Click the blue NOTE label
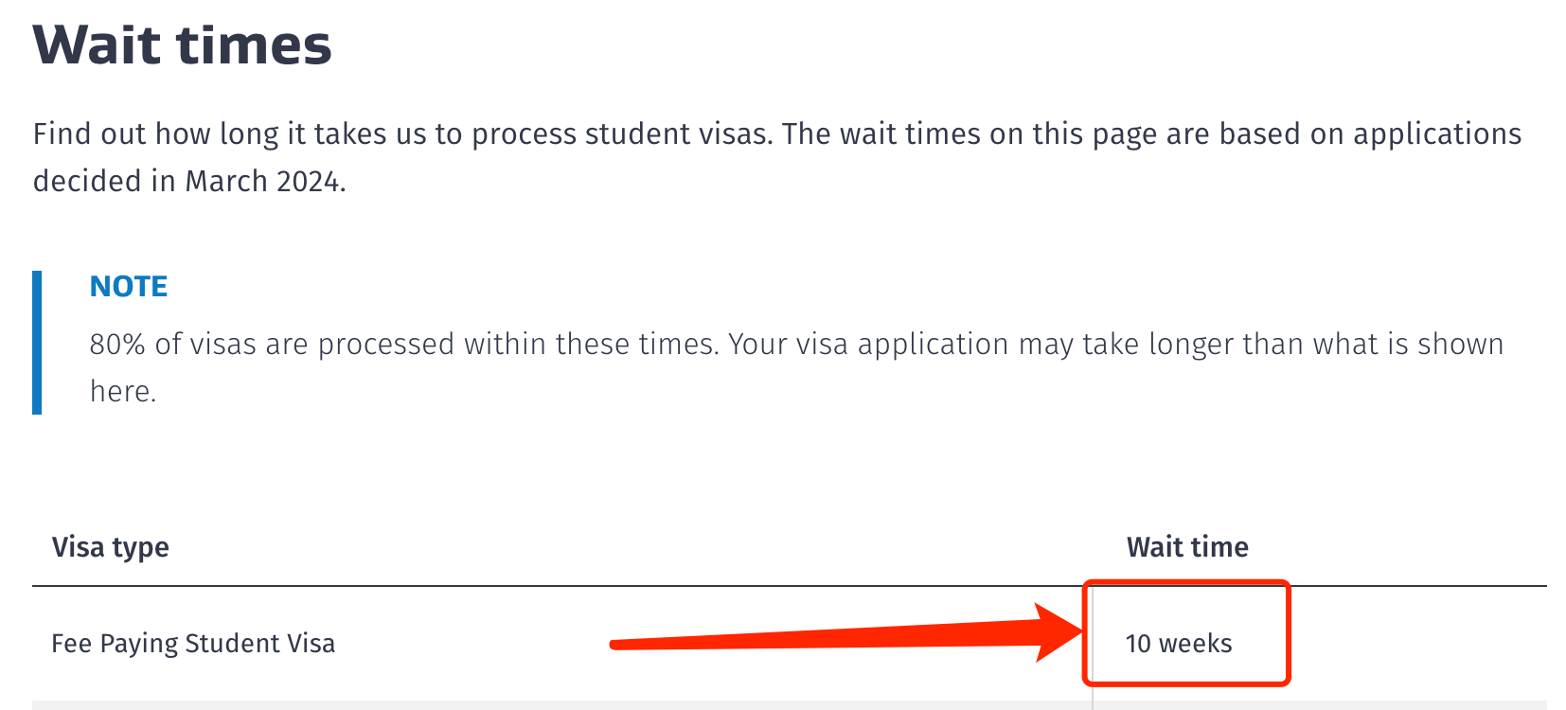The width and height of the screenshot is (1566, 710). (129, 286)
